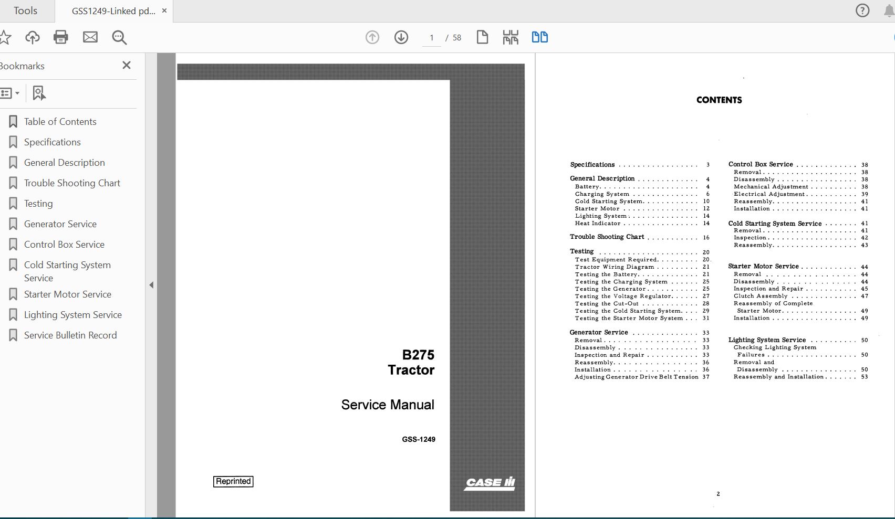Zoom out using the magnifier icon
This screenshot has width=895, height=519.
click(119, 37)
